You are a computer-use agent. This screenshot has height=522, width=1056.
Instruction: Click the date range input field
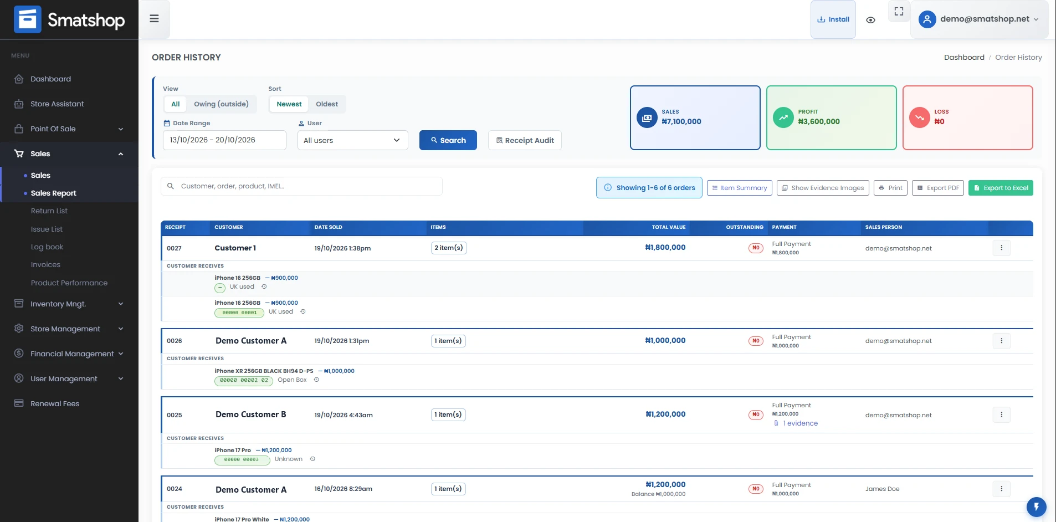point(224,140)
